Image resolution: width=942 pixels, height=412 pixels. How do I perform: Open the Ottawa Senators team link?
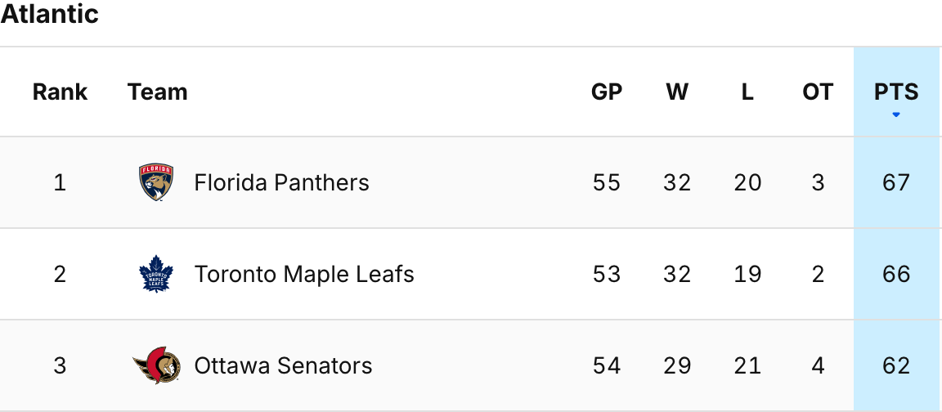283,365
